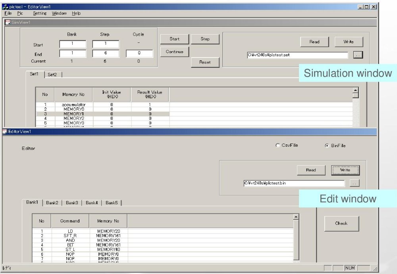Select the MEMORY1 row in simulation table
This screenshot has height=274, width=397.
(x=73, y=114)
